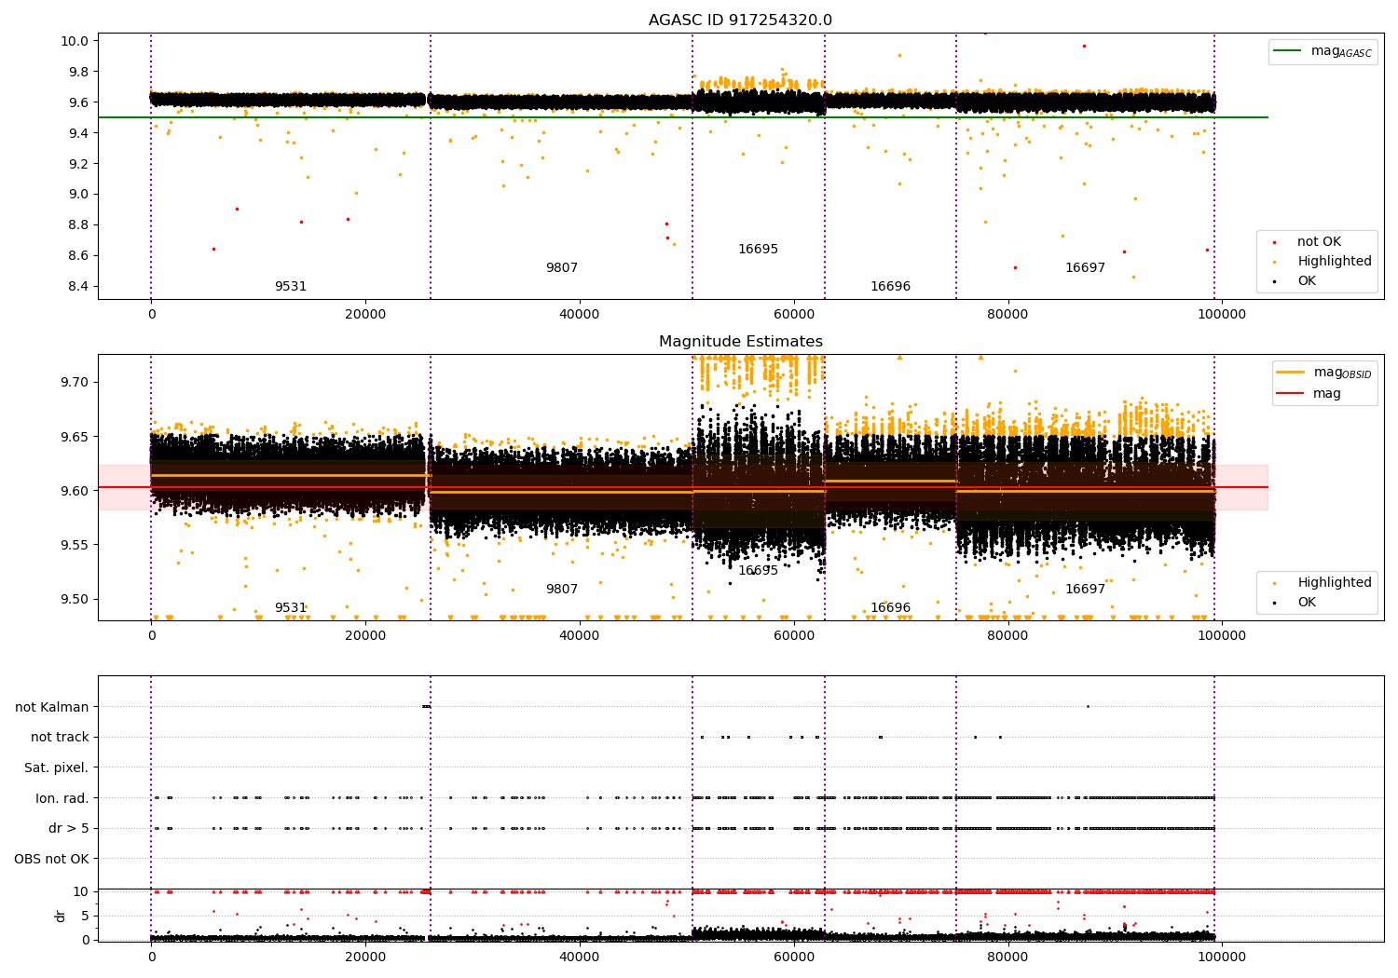Click x-axis tick 80000 under middle plot

(x=1007, y=635)
